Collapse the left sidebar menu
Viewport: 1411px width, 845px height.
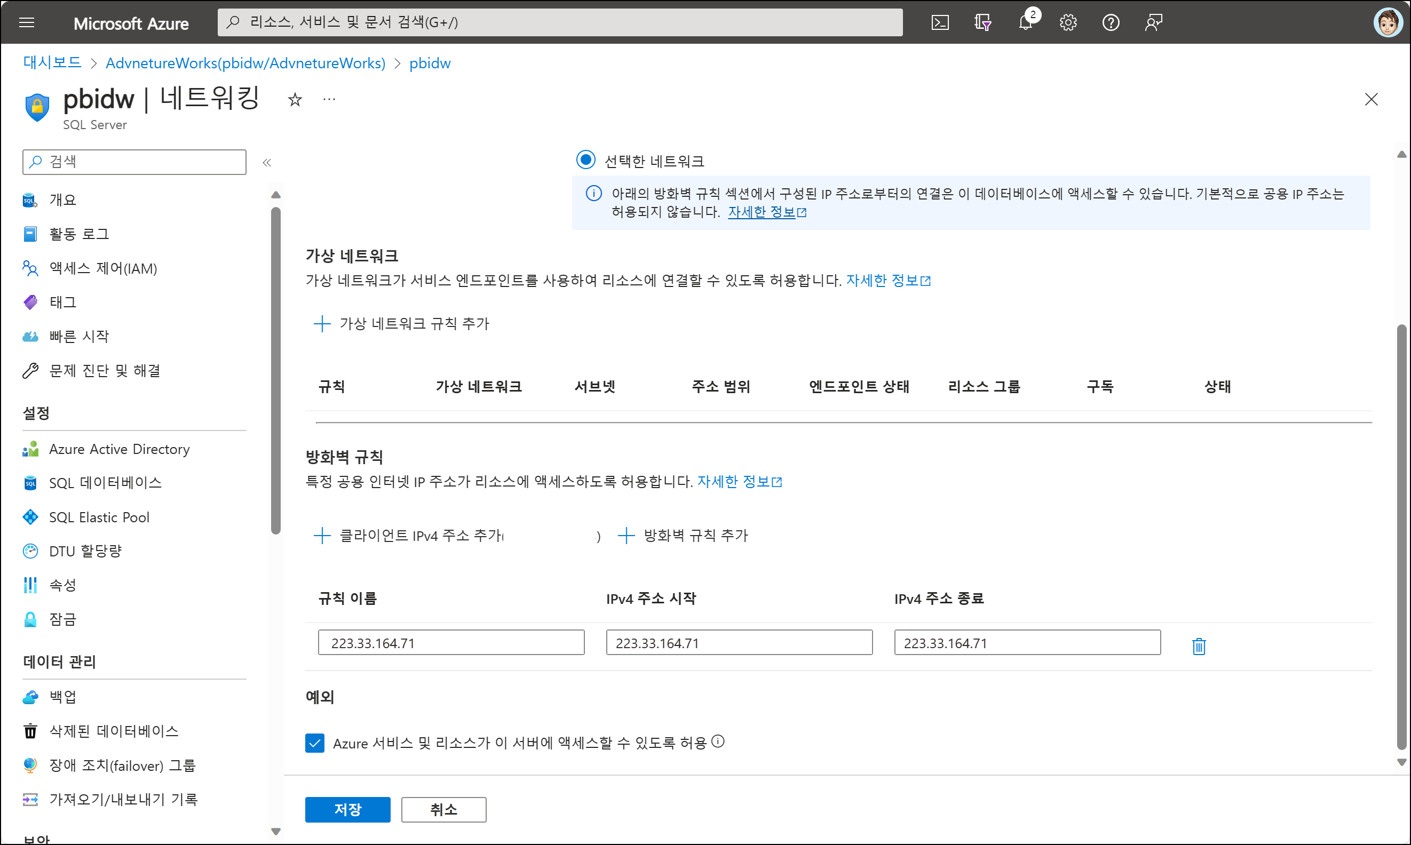(x=267, y=163)
